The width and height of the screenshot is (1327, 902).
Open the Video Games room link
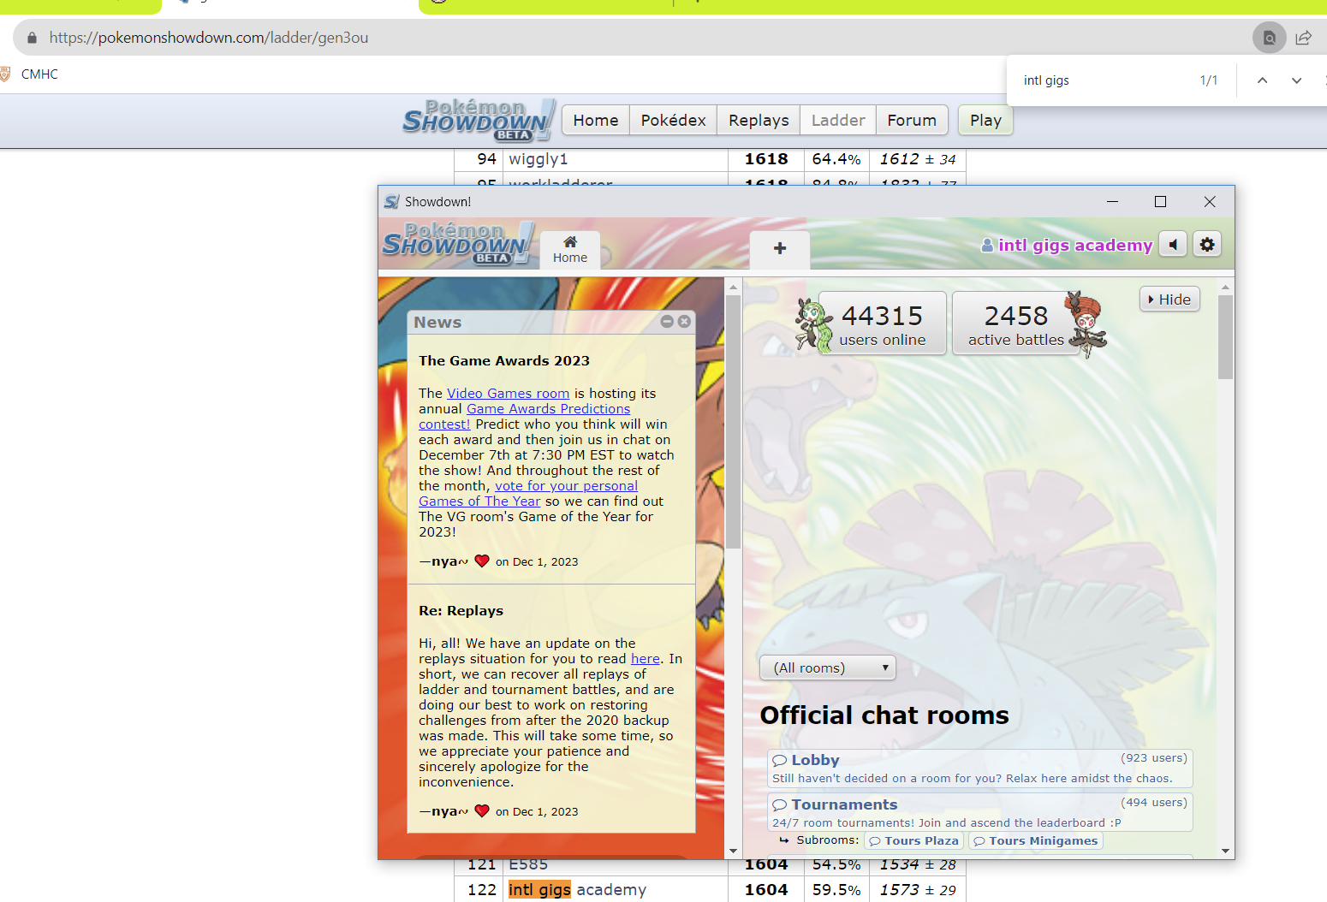[x=508, y=394]
